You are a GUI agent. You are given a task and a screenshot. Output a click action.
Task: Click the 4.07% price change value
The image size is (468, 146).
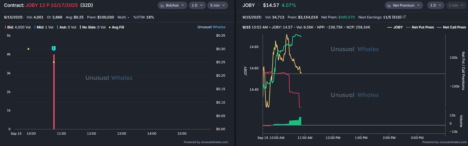click(289, 5)
